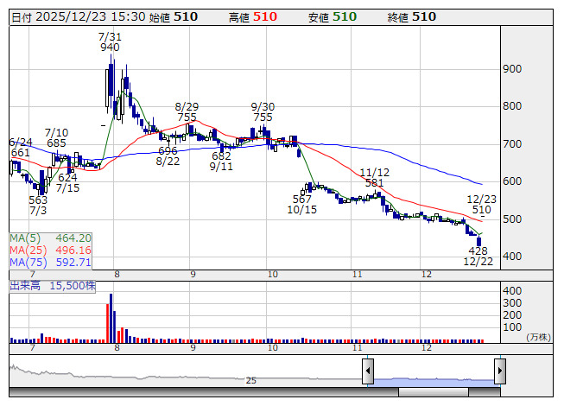564x406 pixels.
Task: Click the 安値 510 header value
Action: click(x=333, y=17)
